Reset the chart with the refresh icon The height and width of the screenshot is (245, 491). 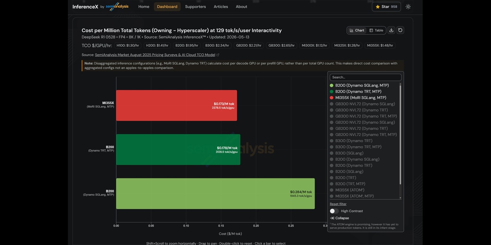[400, 30]
